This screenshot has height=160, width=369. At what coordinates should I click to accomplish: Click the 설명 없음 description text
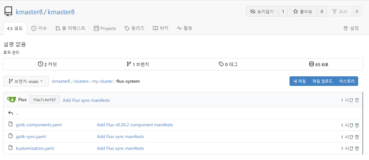click(15, 44)
